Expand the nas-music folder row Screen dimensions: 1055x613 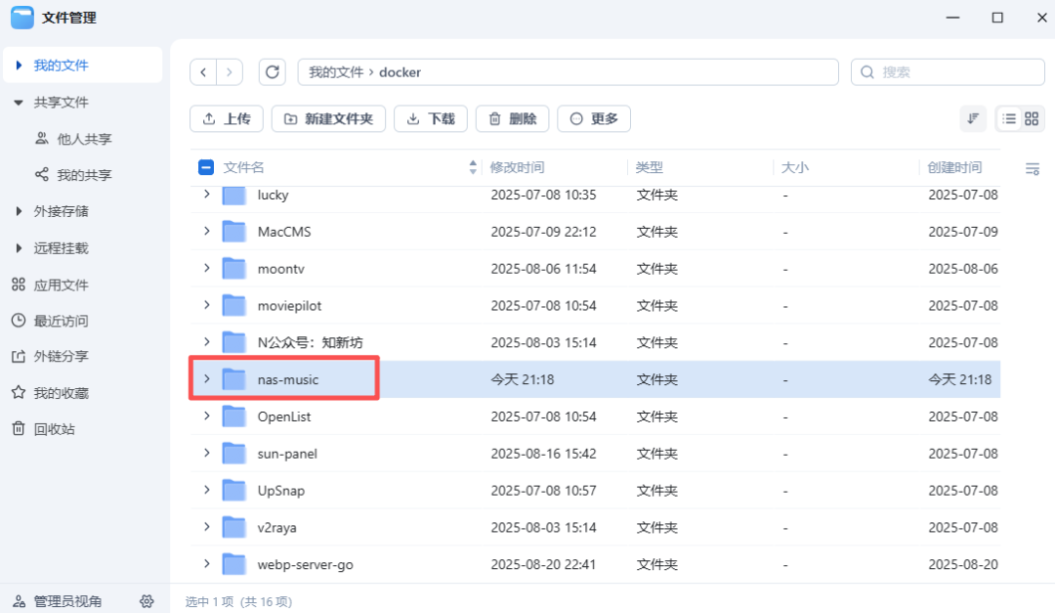click(x=206, y=378)
